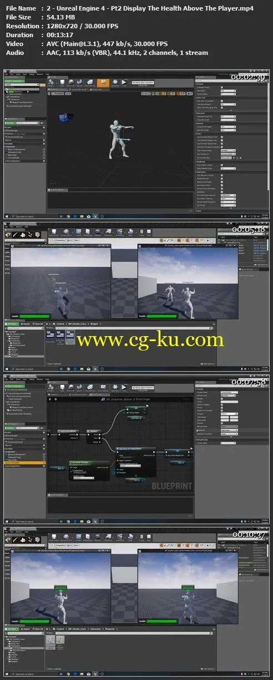Viewport: 273px width, 680px height.
Task: Click Save All in 00:05:18 Content Browser
Action: click(38, 324)
